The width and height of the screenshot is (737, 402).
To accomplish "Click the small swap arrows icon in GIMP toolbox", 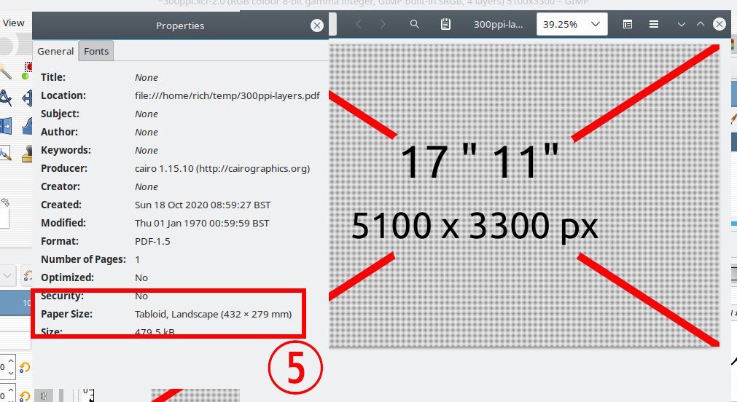I will click(x=5, y=202).
